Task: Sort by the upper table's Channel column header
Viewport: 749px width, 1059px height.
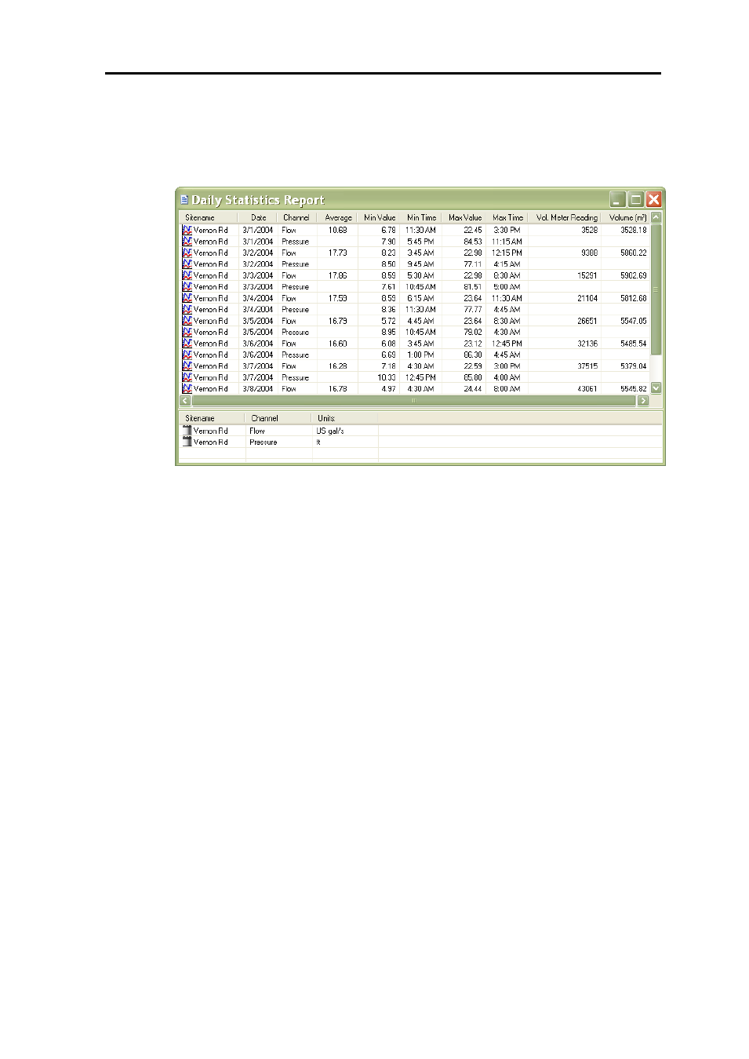Action: tap(296, 217)
